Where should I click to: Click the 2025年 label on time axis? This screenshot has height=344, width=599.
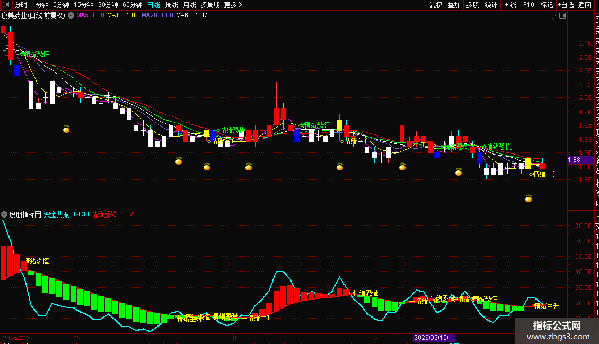click(13, 338)
